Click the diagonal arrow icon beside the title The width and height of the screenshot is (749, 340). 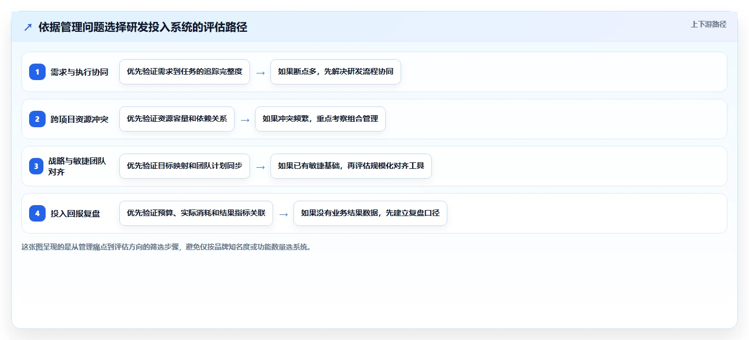pos(28,27)
